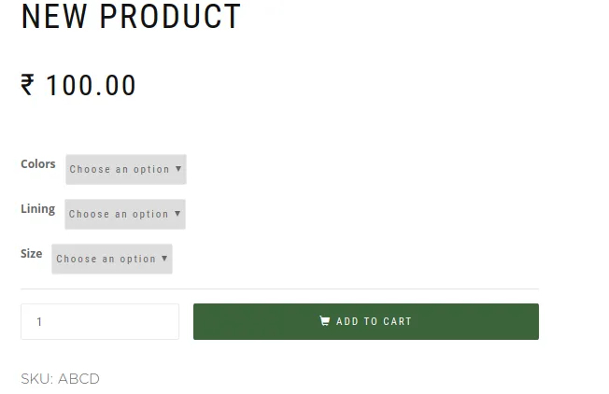Click the Lining label
This screenshot has width=609, height=394.
(37, 209)
